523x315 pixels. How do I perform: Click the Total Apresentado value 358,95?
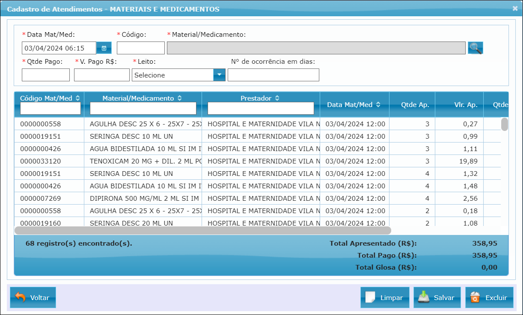(484, 243)
